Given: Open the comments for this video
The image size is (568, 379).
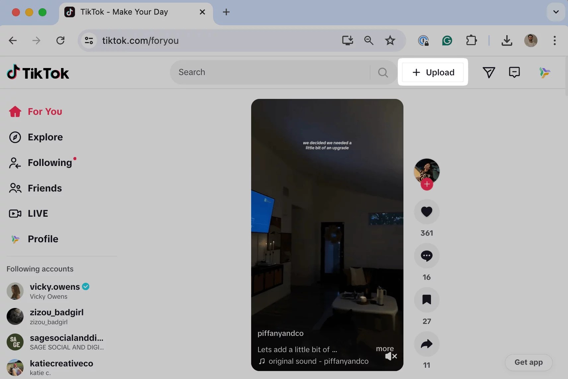Looking at the screenshot, I should (426, 256).
